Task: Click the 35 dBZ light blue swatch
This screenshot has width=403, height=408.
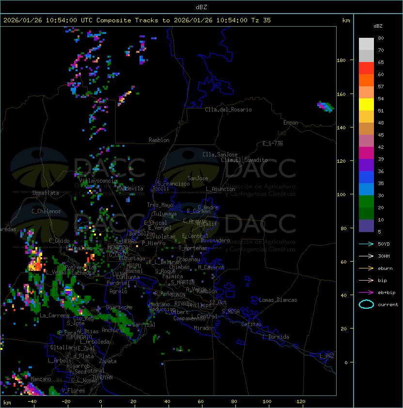Action: pos(366,189)
